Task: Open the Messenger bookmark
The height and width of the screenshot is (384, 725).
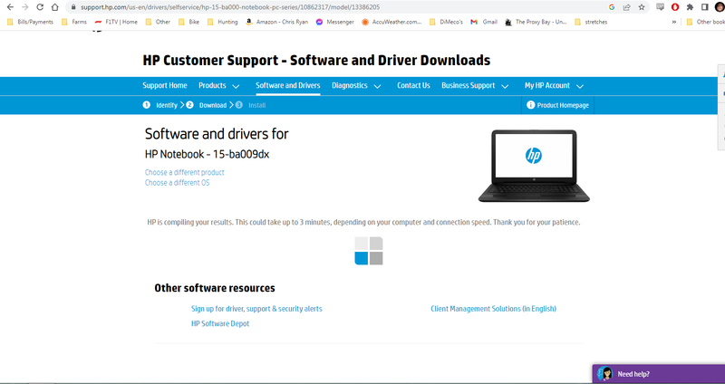Action: tap(334, 22)
